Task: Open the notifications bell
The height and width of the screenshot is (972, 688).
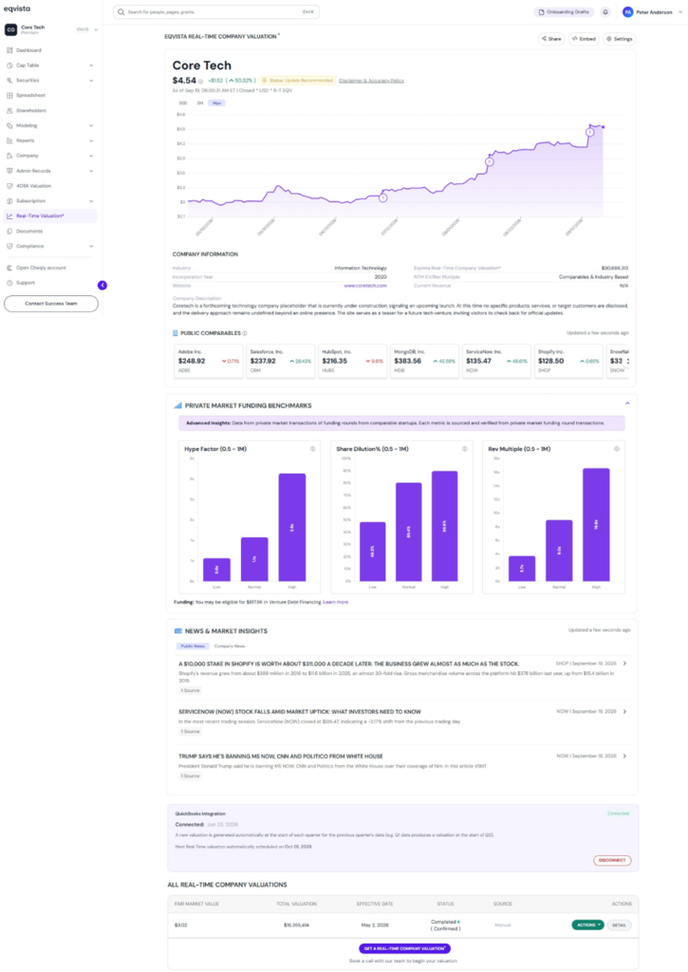Action: click(605, 11)
